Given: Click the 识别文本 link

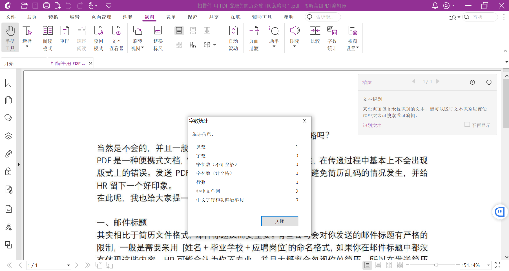Looking at the screenshot, I should [372, 126].
